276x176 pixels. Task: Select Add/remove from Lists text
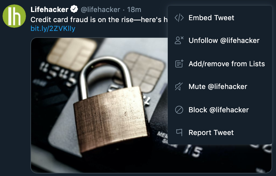pyautogui.click(x=227, y=64)
